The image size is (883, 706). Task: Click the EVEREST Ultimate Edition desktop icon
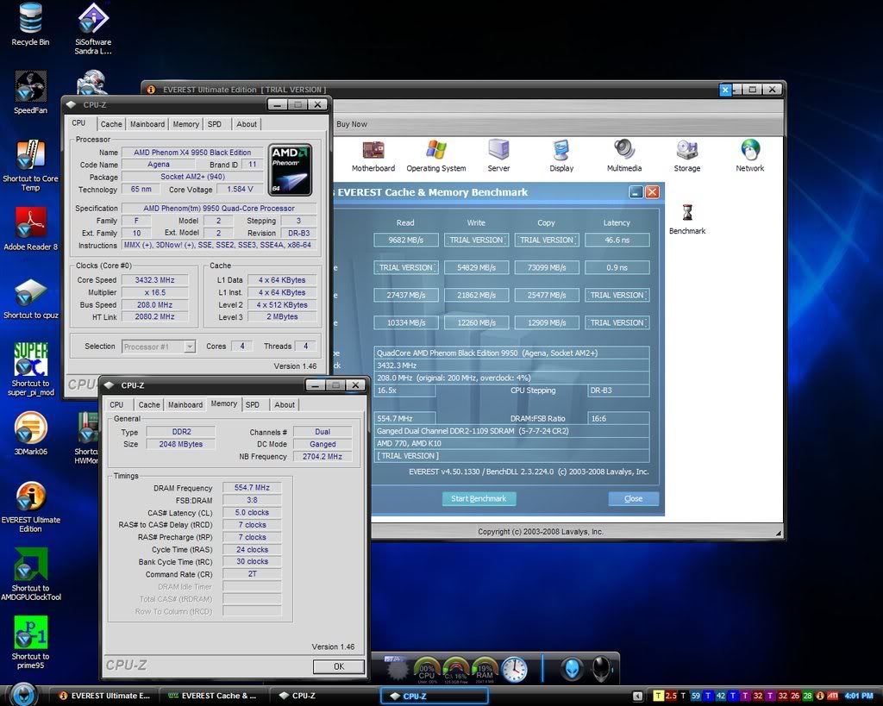point(30,507)
